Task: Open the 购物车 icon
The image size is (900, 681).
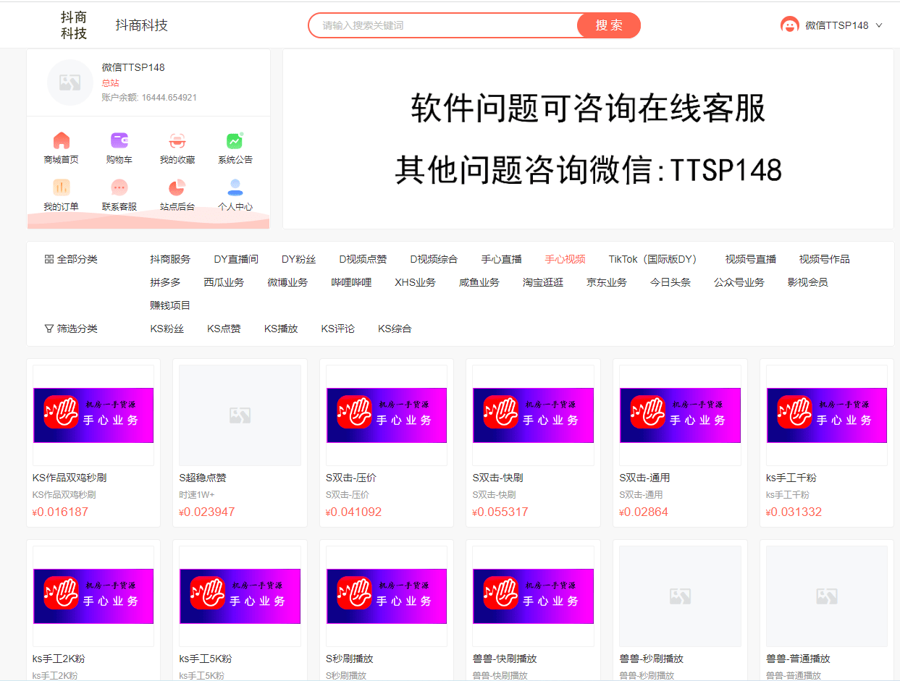Action: 118,140
